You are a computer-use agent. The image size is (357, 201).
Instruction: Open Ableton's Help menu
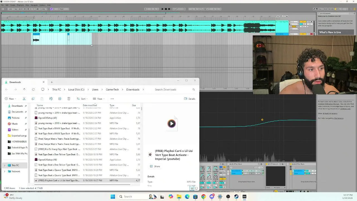49,5
